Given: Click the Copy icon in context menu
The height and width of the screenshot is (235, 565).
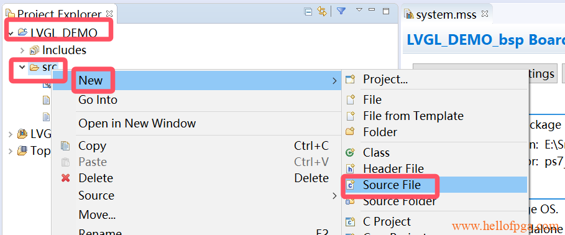Looking at the screenshot, I should coord(65,146).
